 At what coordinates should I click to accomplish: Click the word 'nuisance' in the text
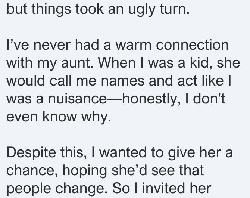pos(77,99)
